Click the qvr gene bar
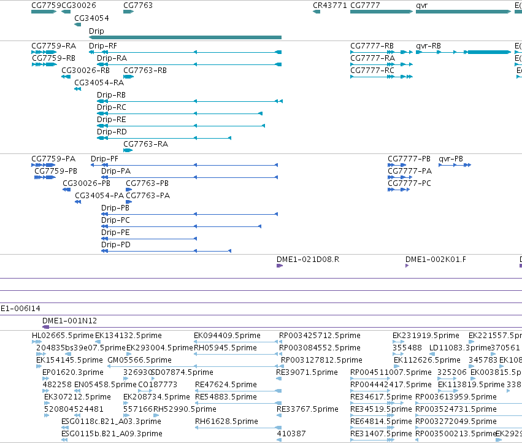The height and width of the screenshot is (443, 522). tap(463, 12)
